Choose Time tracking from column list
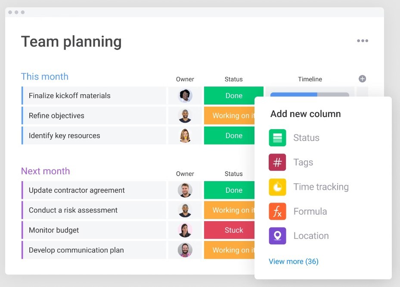 [321, 187]
